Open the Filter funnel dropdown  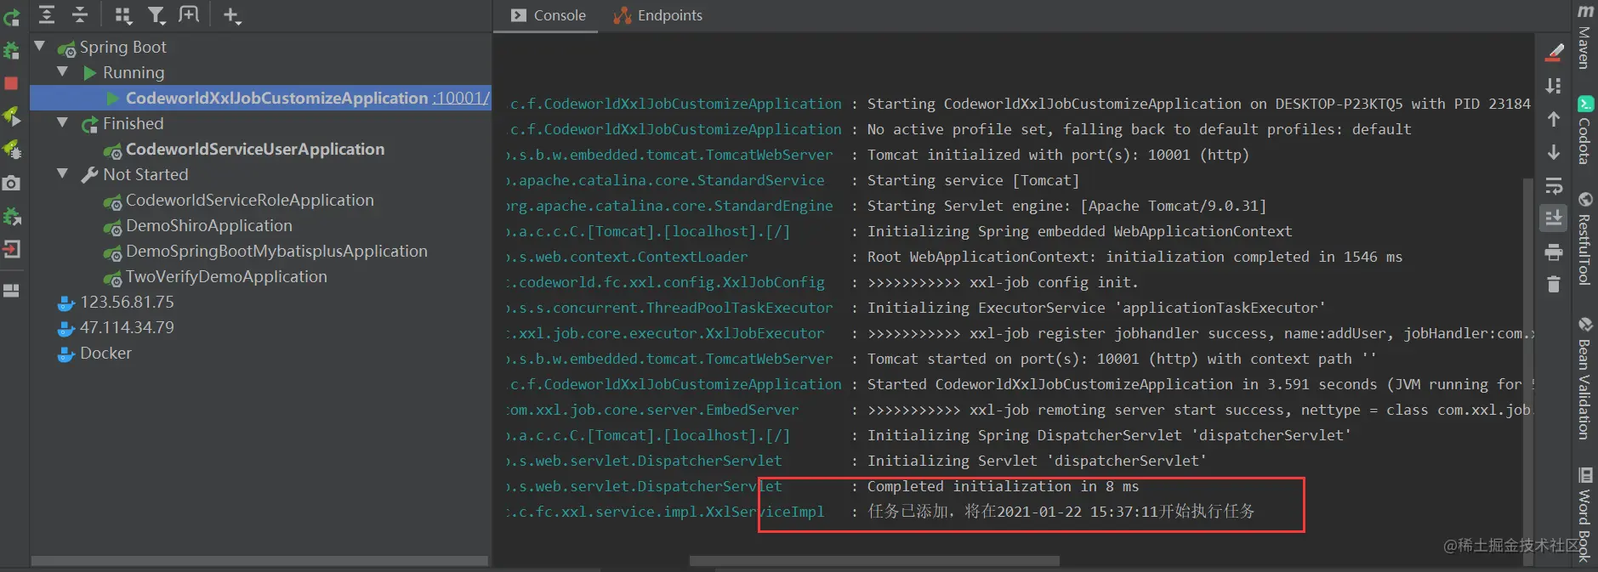point(156,14)
